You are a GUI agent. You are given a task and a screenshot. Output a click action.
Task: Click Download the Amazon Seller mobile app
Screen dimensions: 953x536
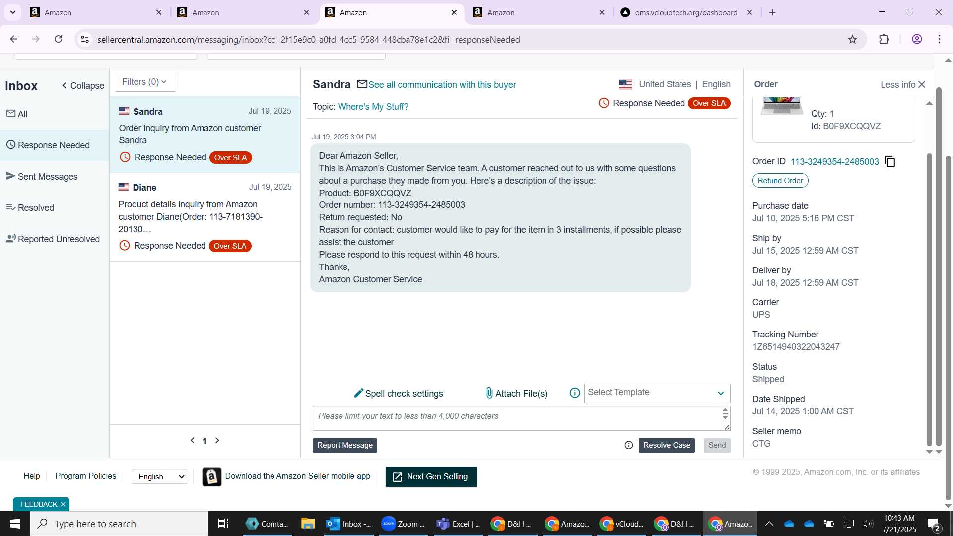pyautogui.click(x=297, y=476)
